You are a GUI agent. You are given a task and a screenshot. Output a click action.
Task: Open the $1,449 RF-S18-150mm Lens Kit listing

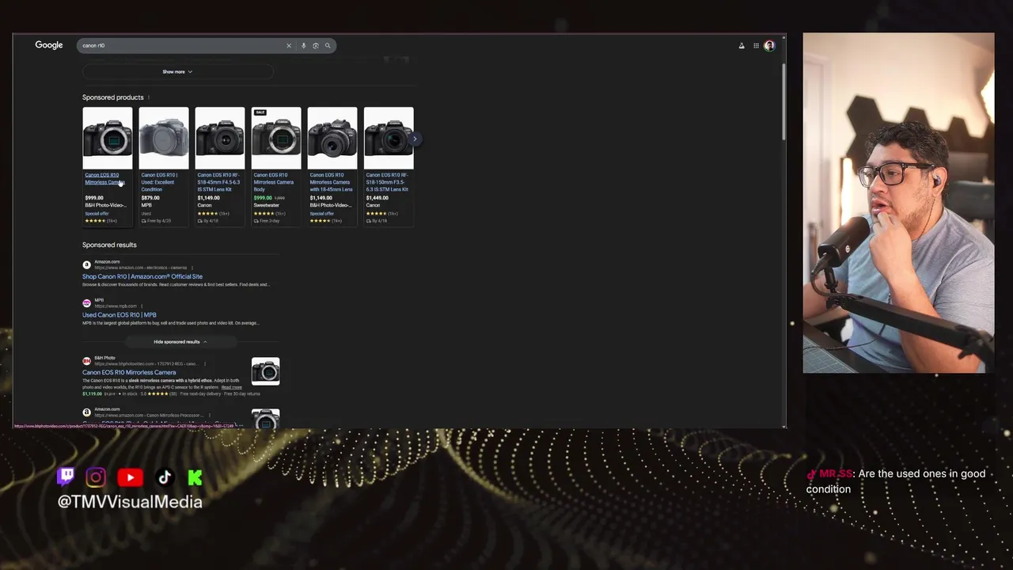pyautogui.click(x=387, y=182)
